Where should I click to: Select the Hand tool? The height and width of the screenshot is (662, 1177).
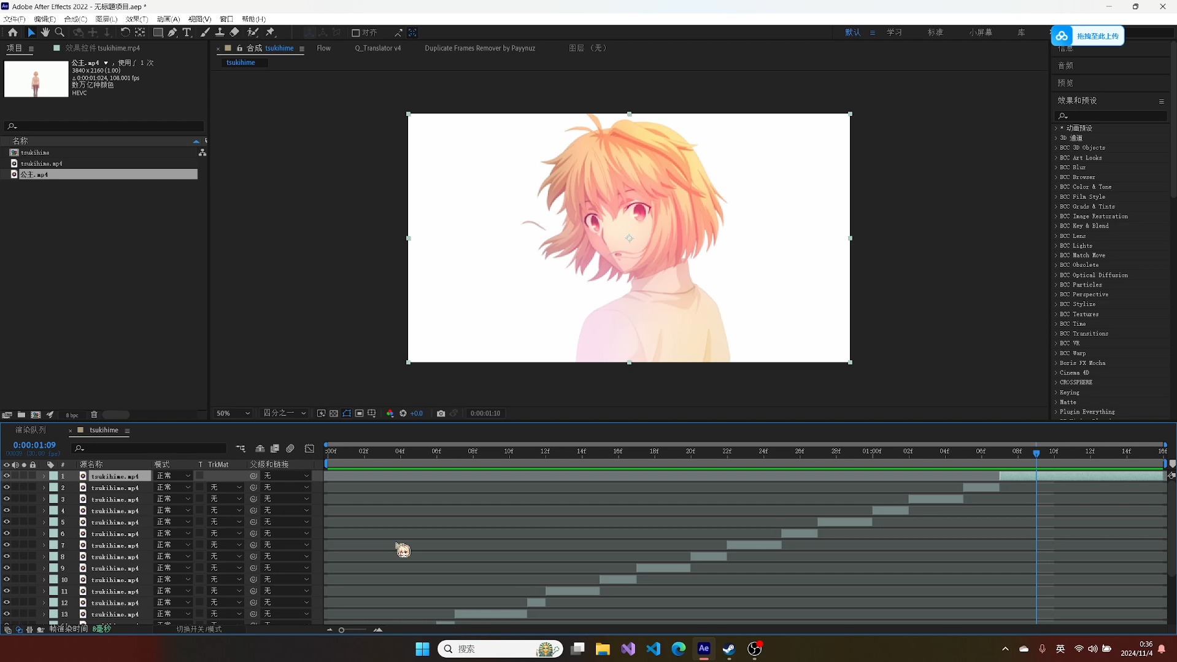click(45, 33)
